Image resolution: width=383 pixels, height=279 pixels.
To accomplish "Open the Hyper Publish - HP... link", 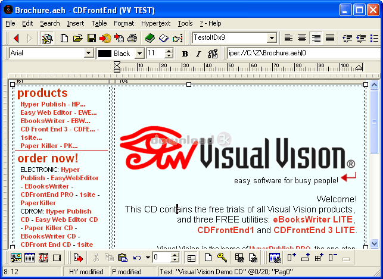I will click(x=53, y=104).
